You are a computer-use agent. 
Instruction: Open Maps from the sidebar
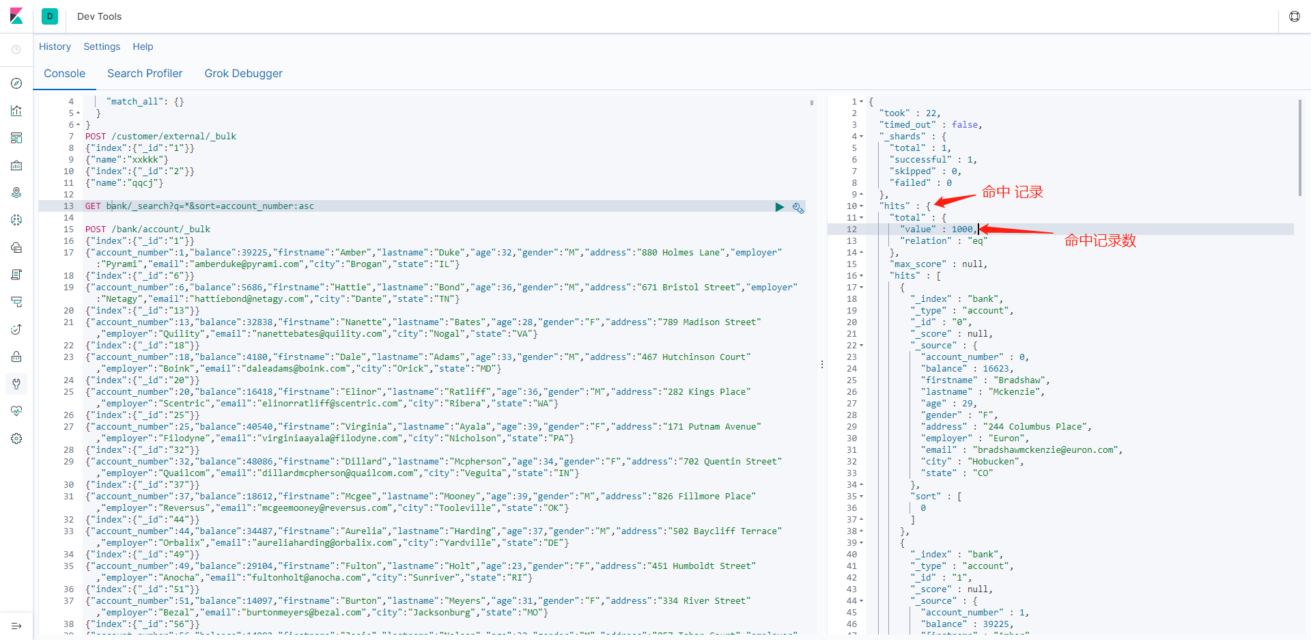[16, 193]
